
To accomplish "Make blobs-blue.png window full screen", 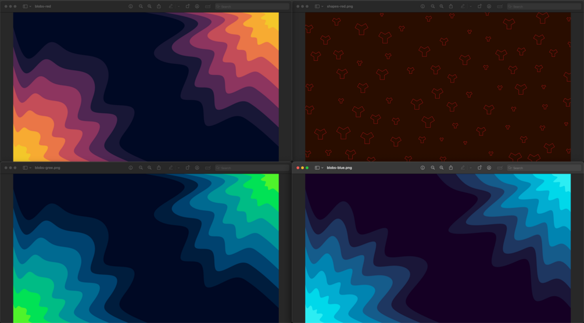I will tap(307, 168).
